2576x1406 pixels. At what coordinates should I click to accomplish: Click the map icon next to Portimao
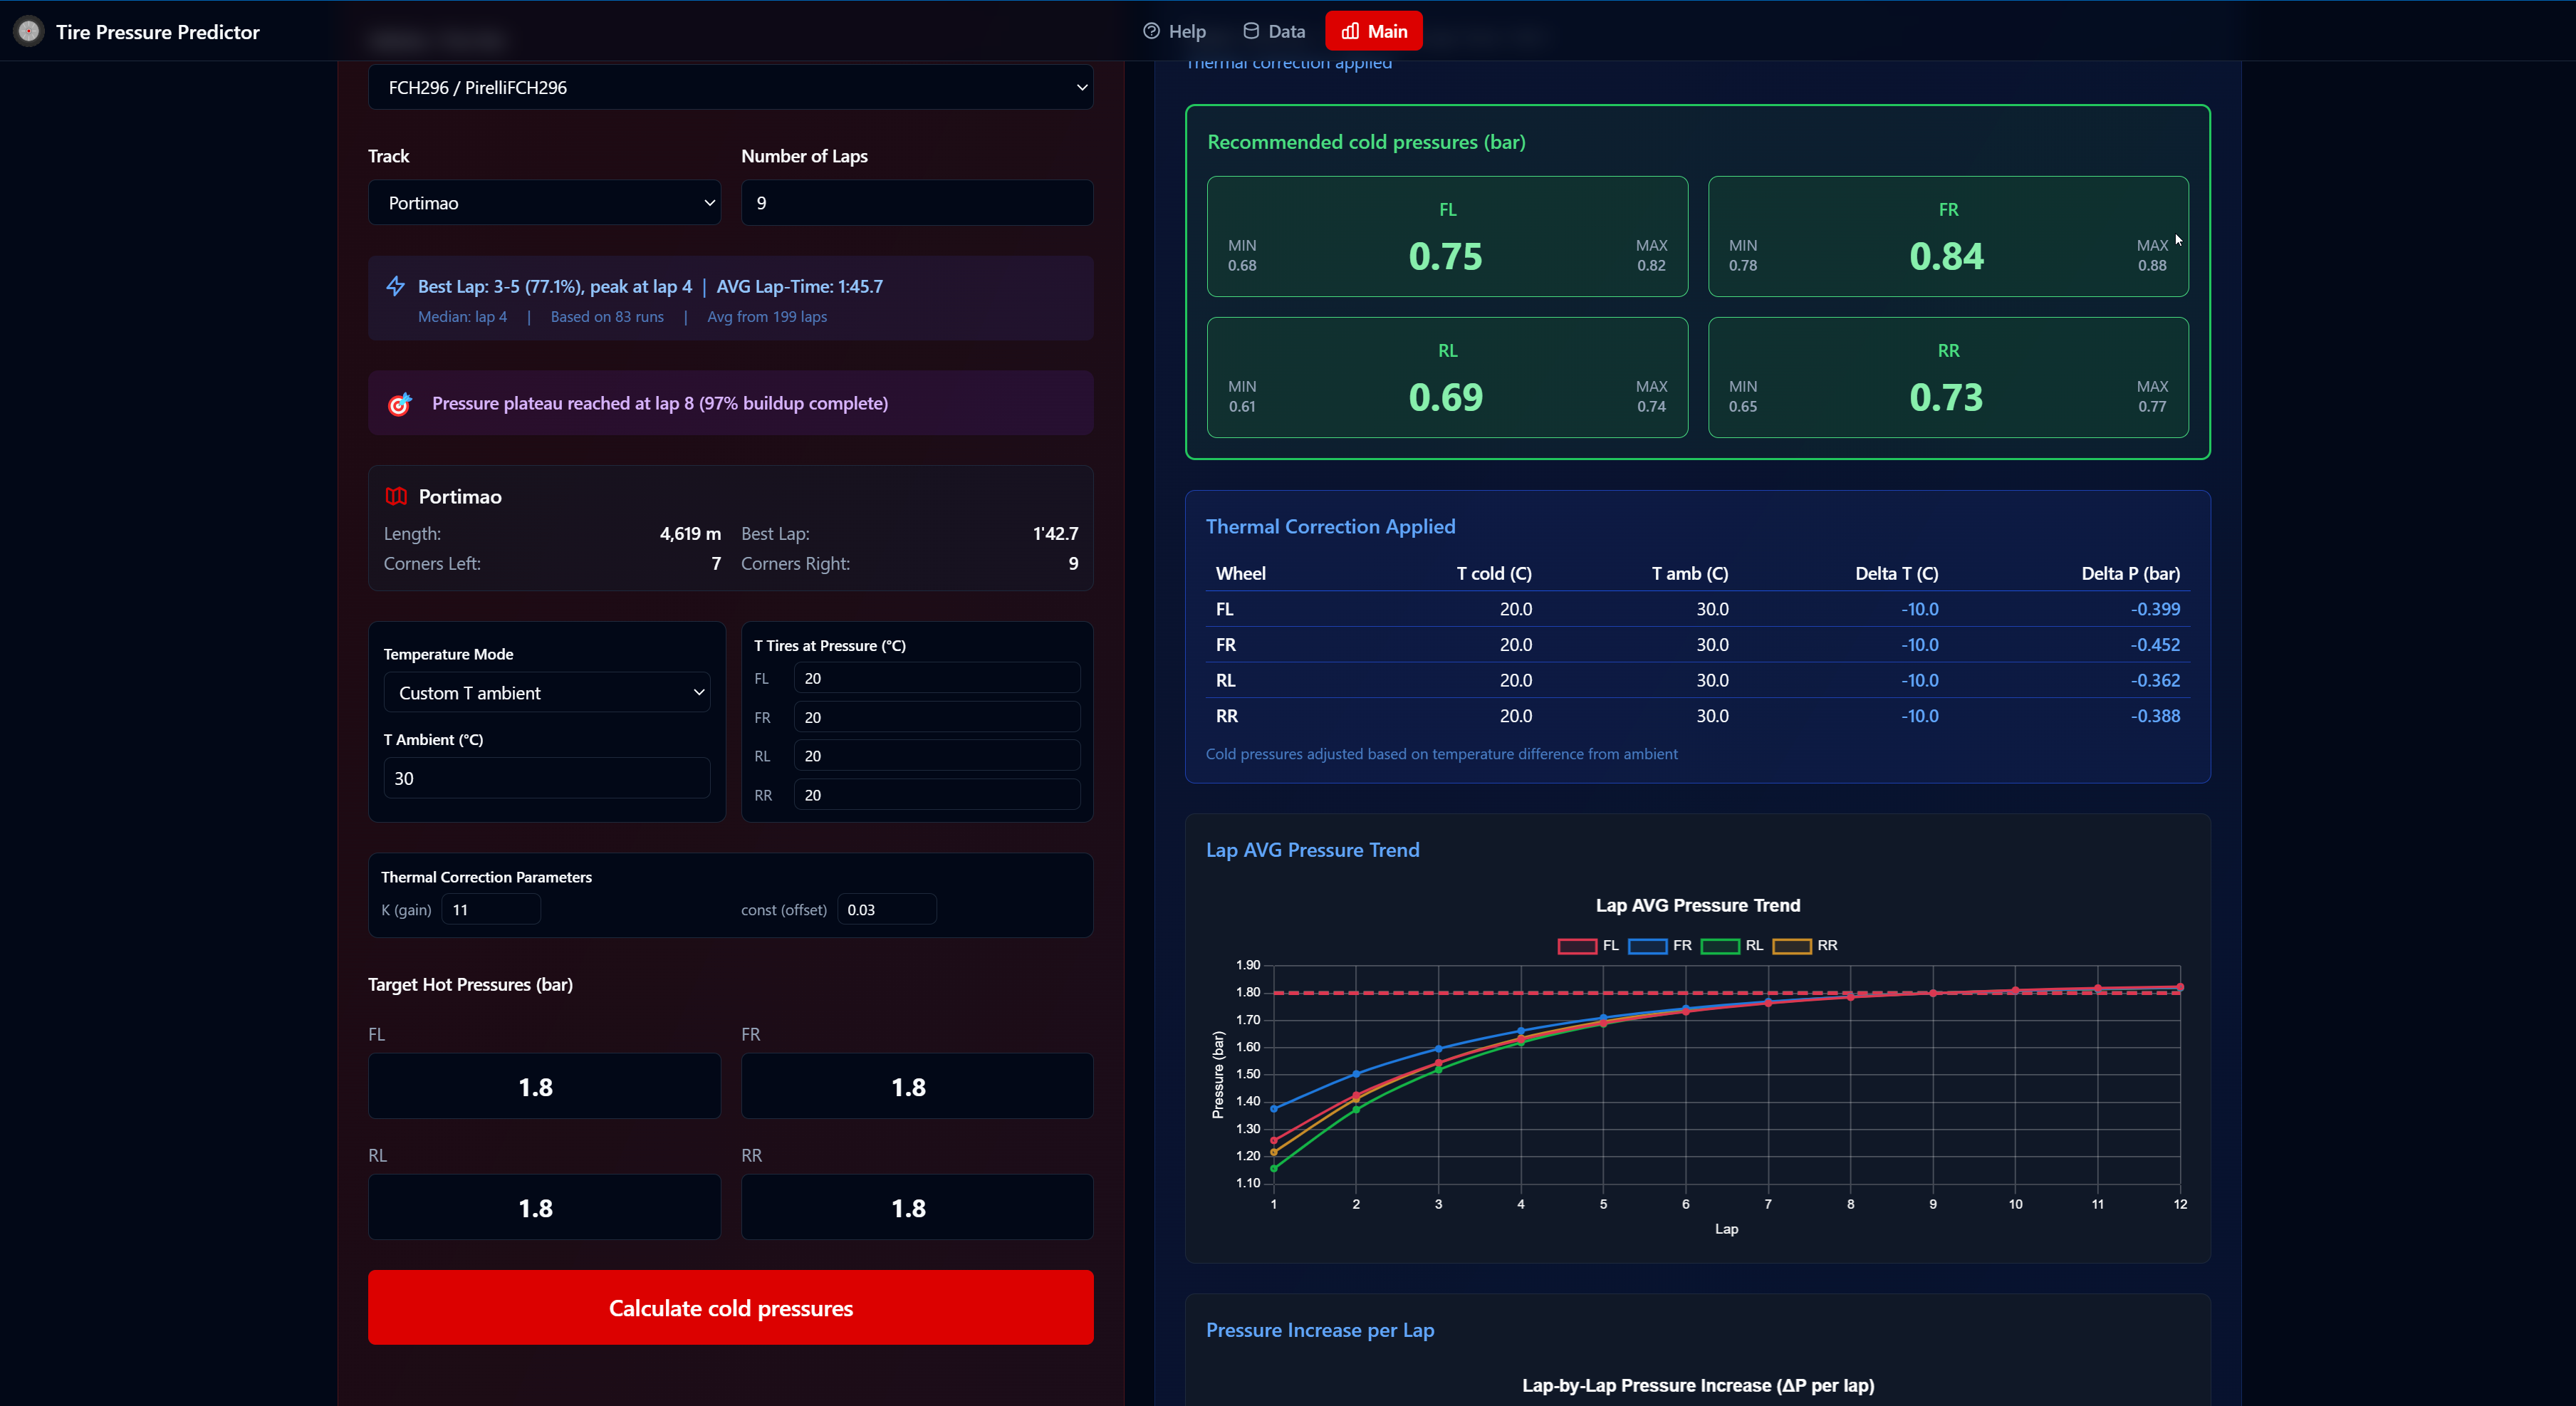(396, 496)
